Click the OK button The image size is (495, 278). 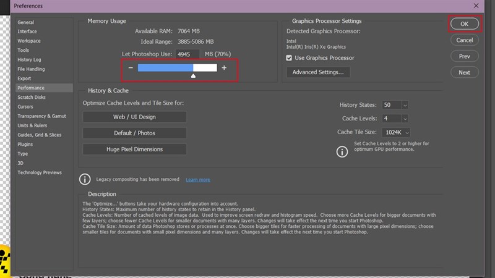[x=465, y=23]
